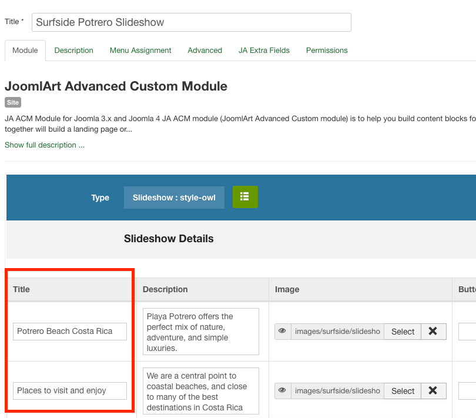Click the first slide image path field

click(x=337, y=332)
